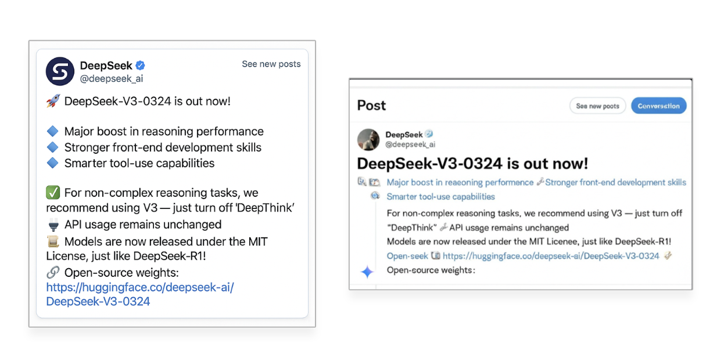Click See new posts text in left post
The image size is (724, 361).
[271, 64]
